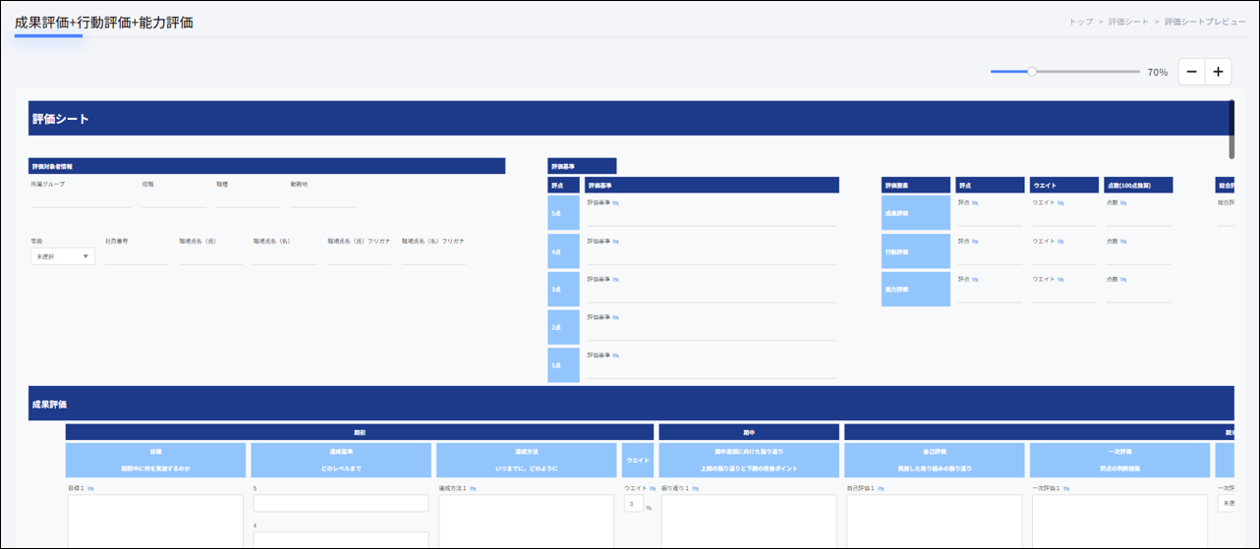Click the icon beside 目標1 label
The width and height of the screenshot is (1260, 549).
pyautogui.click(x=90, y=488)
